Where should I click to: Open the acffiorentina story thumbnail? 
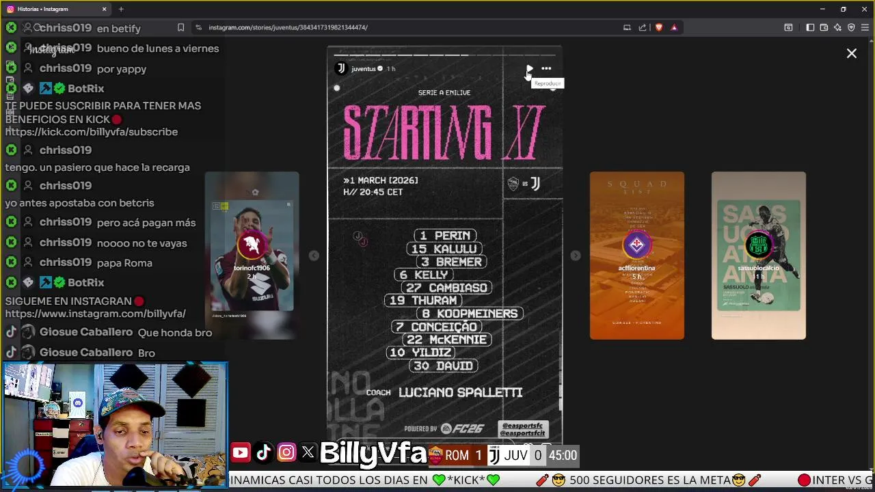point(636,255)
